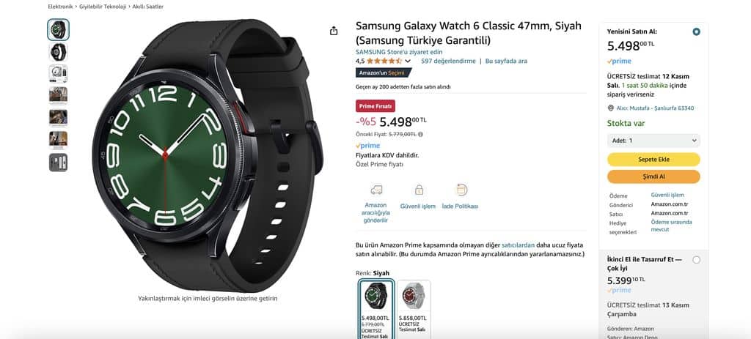Click the 'Şimdi Al' button
Image resolution: width=751 pixels, height=339 pixels.
pos(653,176)
